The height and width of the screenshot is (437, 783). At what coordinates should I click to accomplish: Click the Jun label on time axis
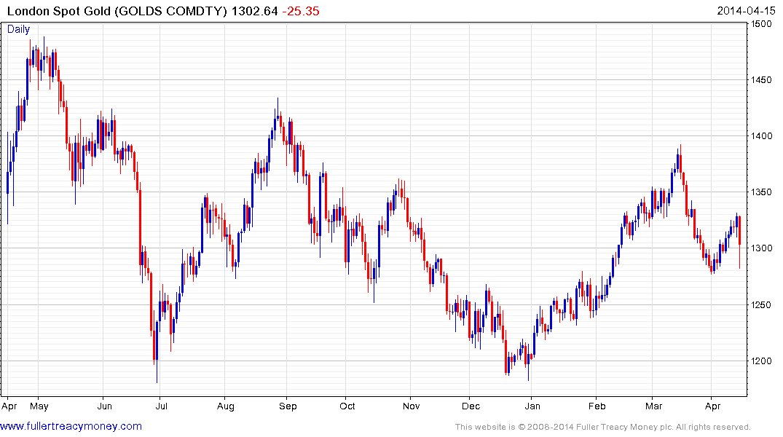(104, 406)
